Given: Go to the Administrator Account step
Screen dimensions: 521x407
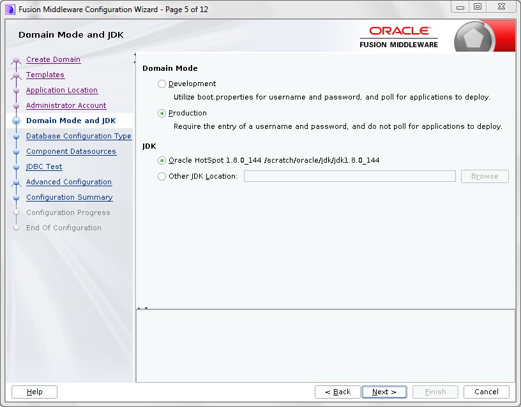Looking at the screenshot, I should pyautogui.click(x=66, y=105).
